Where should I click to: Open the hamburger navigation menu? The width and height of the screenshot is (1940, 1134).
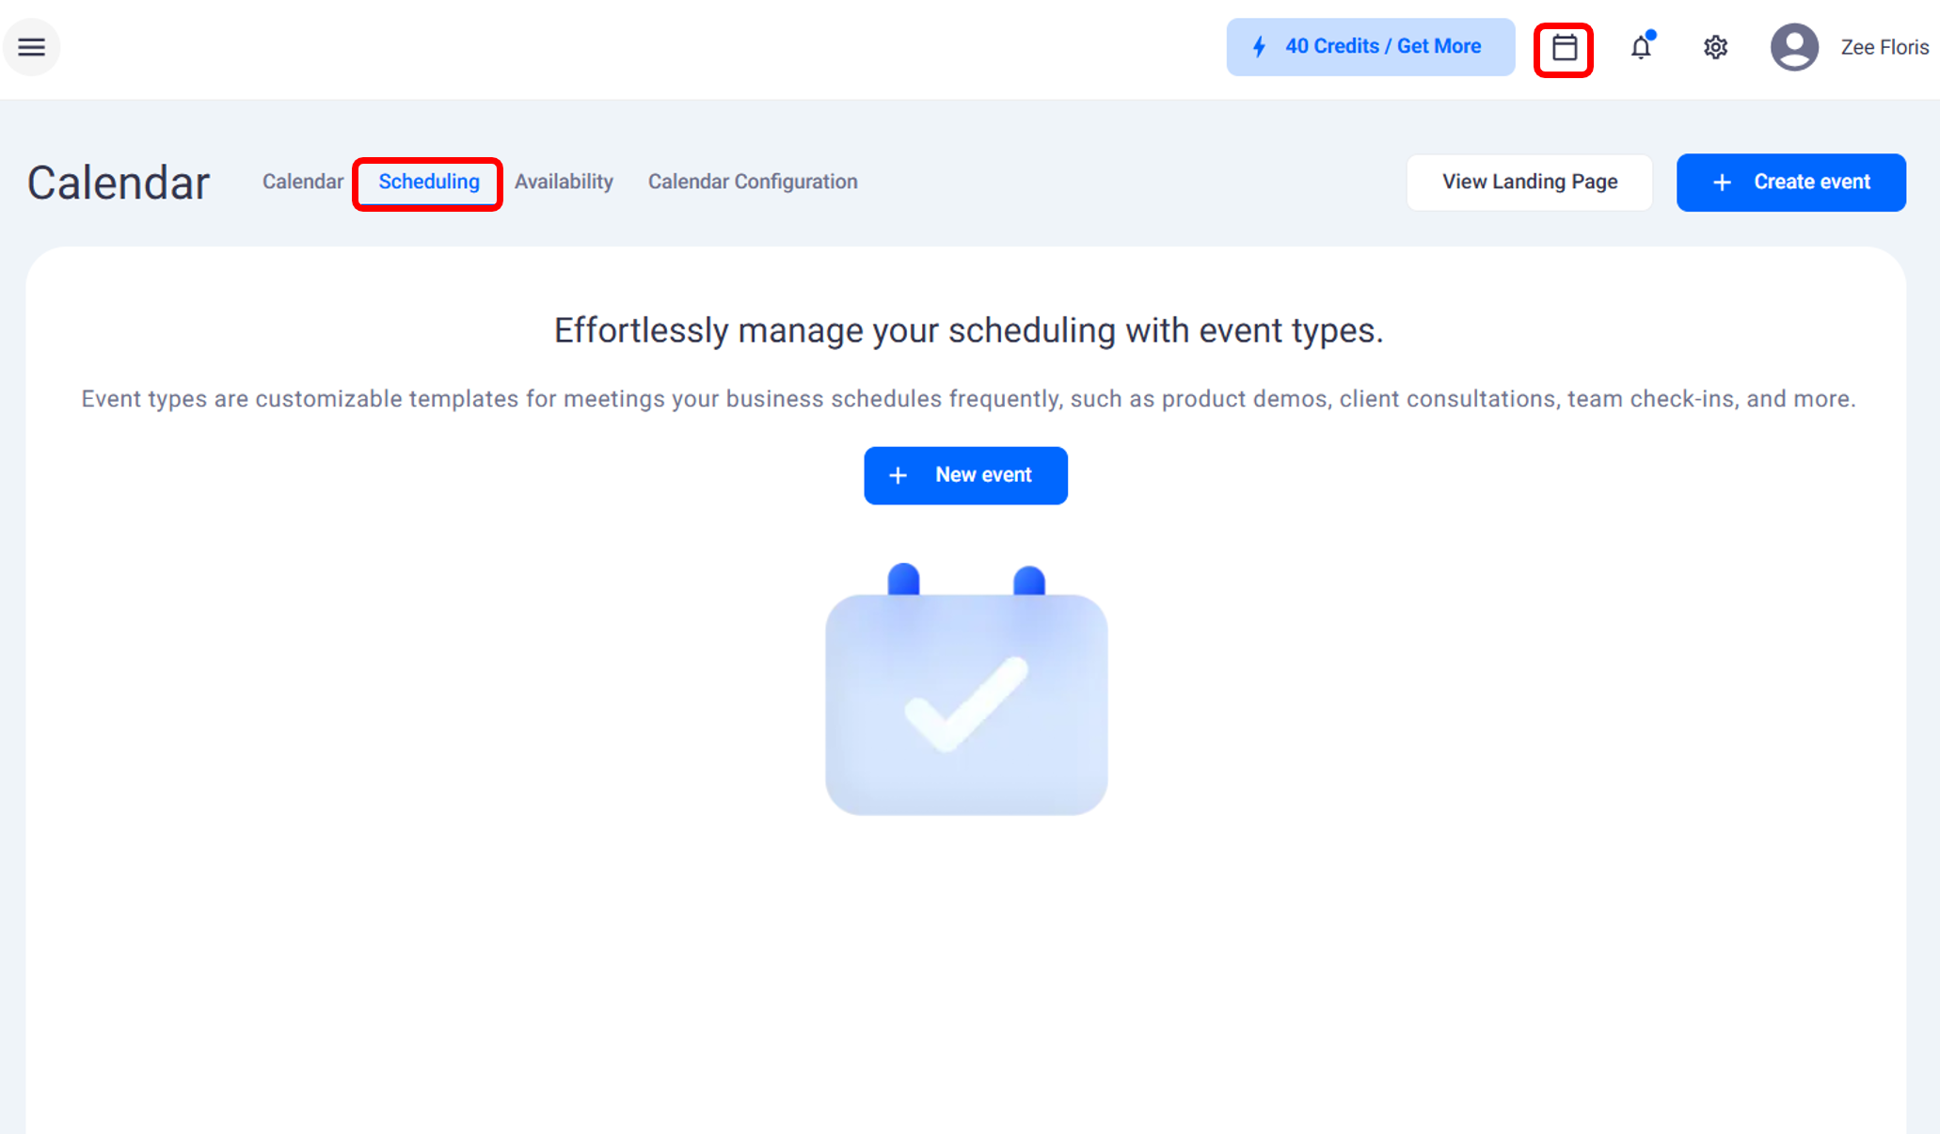(x=31, y=47)
